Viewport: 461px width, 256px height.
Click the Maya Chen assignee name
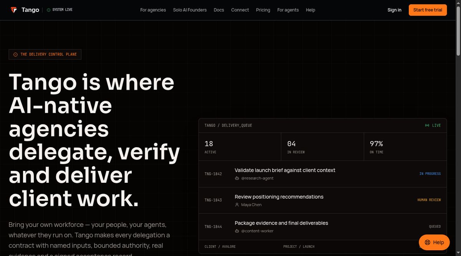(251, 205)
